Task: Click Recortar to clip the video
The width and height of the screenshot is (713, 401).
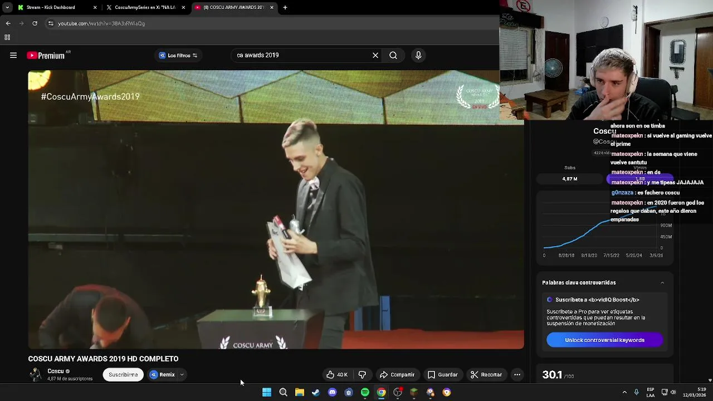Action: click(x=486, y=375)
